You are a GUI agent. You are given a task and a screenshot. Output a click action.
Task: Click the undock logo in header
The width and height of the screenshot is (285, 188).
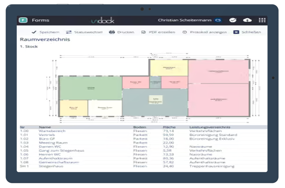tap(102, 20)
